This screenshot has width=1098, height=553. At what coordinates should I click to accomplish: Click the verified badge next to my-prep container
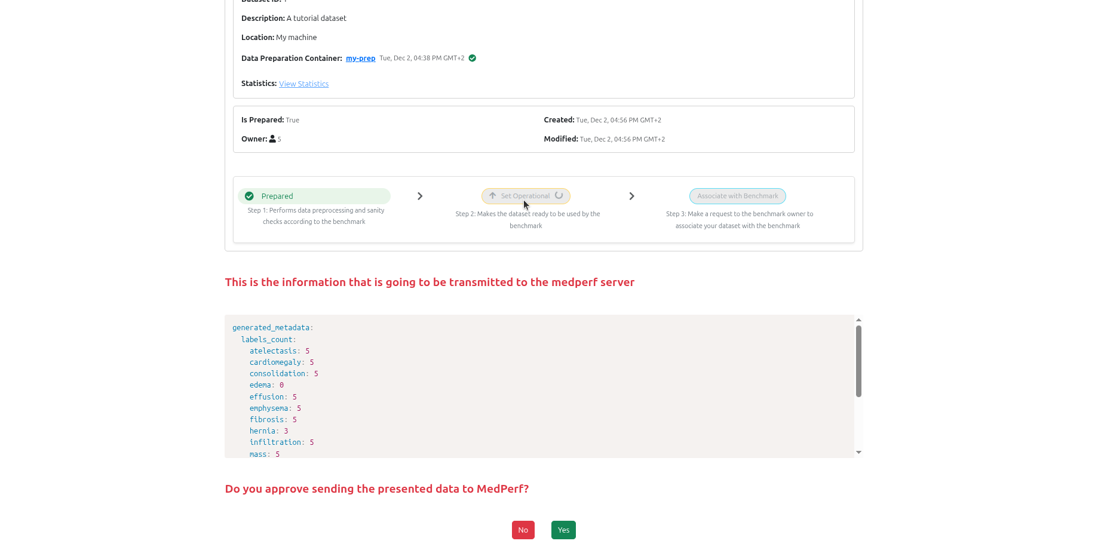(472, 58)
